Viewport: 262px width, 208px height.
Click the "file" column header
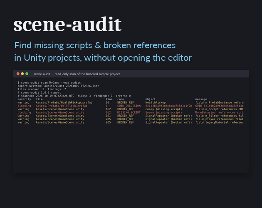[x=39, y=99]
